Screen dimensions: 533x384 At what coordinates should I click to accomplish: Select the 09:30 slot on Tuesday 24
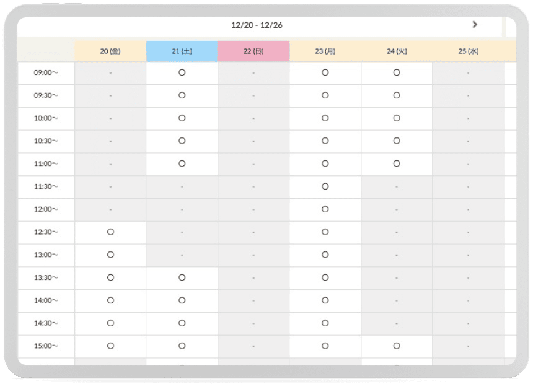point(397,95)
